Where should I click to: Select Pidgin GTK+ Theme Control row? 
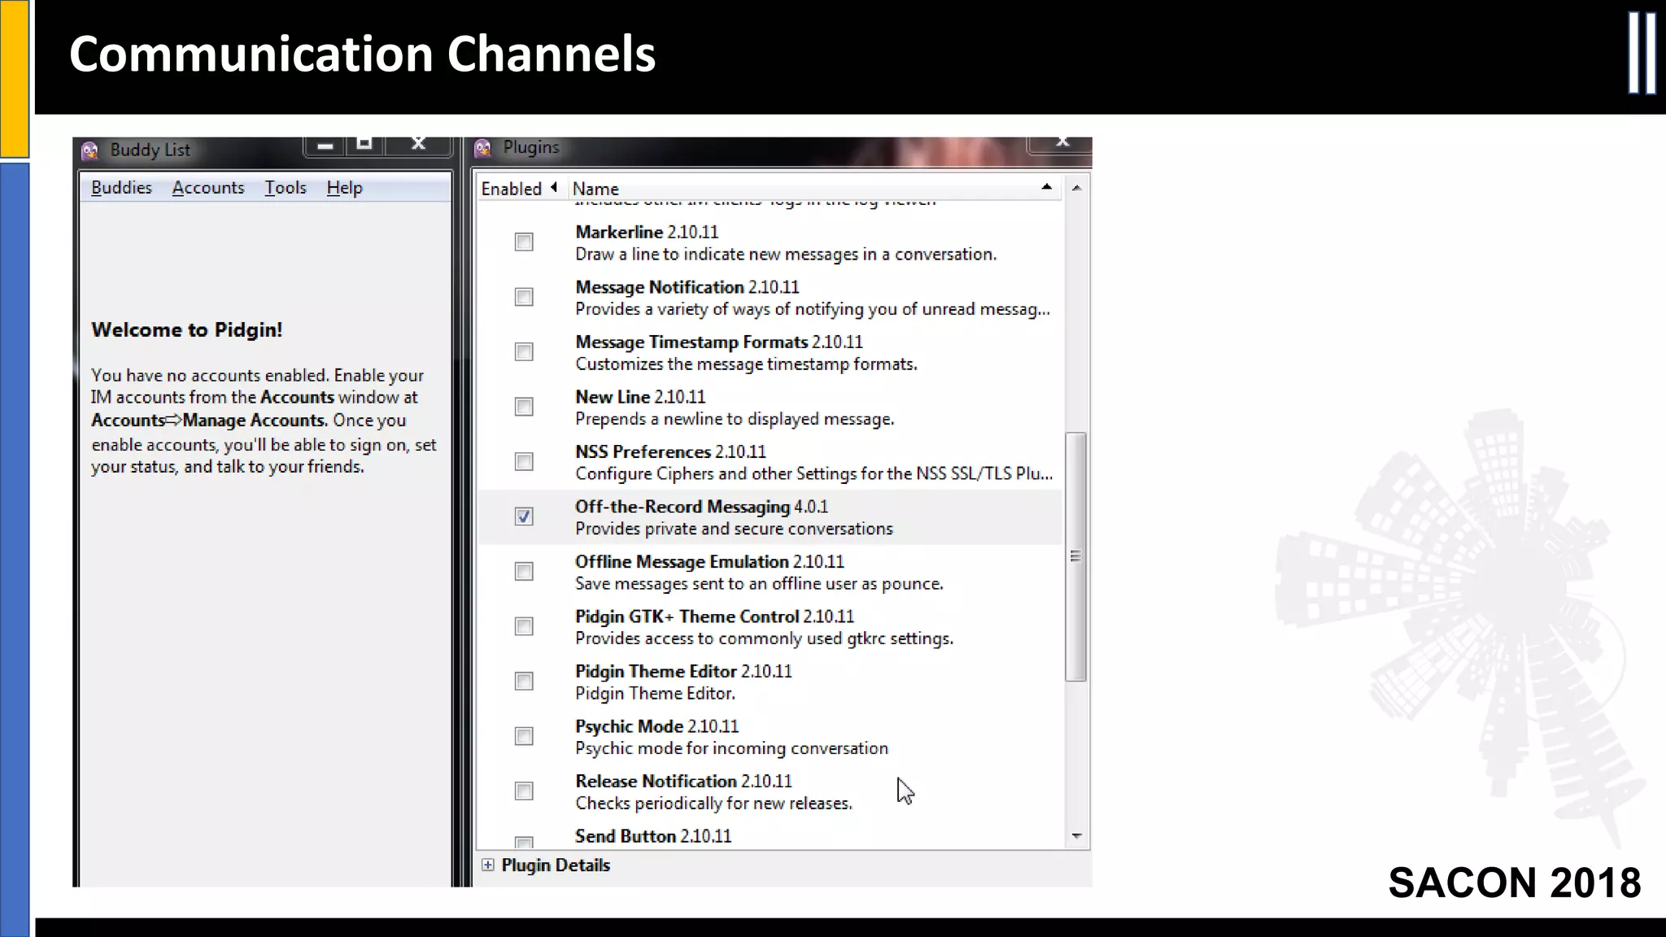click(770, 627)
